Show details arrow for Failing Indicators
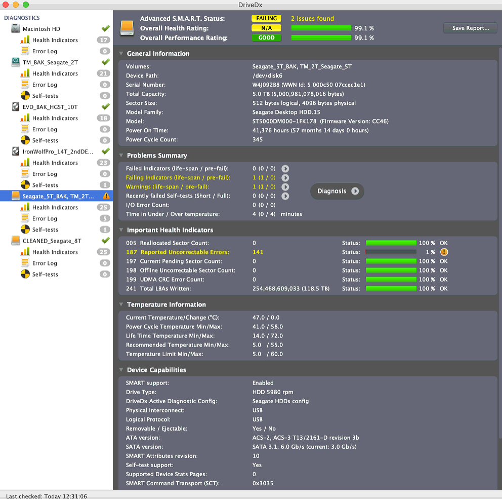502x499 pixels. (x=285, y=177)
